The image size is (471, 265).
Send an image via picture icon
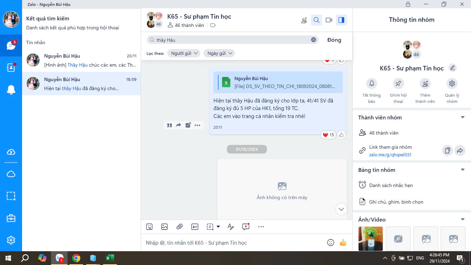164,227
